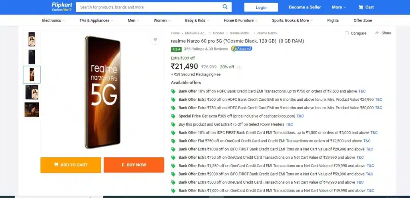Expand the More dropdown in header
This screenshot has height=198, width=410.
click(339, 7)
